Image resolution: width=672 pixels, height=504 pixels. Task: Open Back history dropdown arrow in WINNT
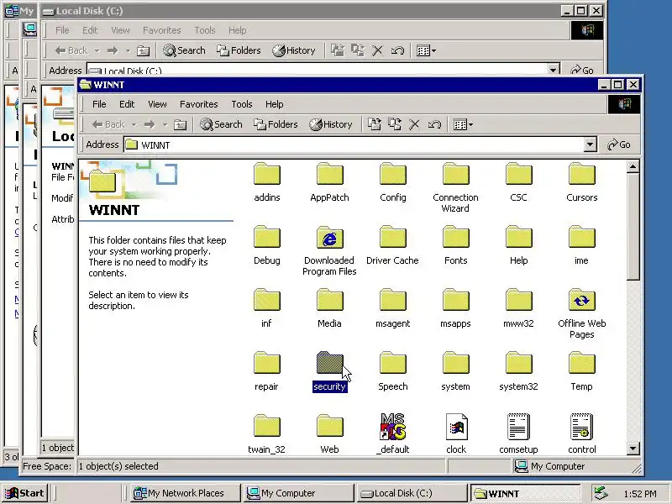click(134, 124)
